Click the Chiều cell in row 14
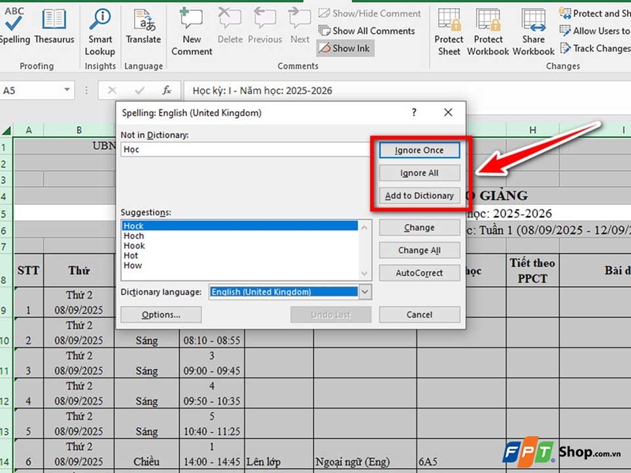 click(147, 454)
